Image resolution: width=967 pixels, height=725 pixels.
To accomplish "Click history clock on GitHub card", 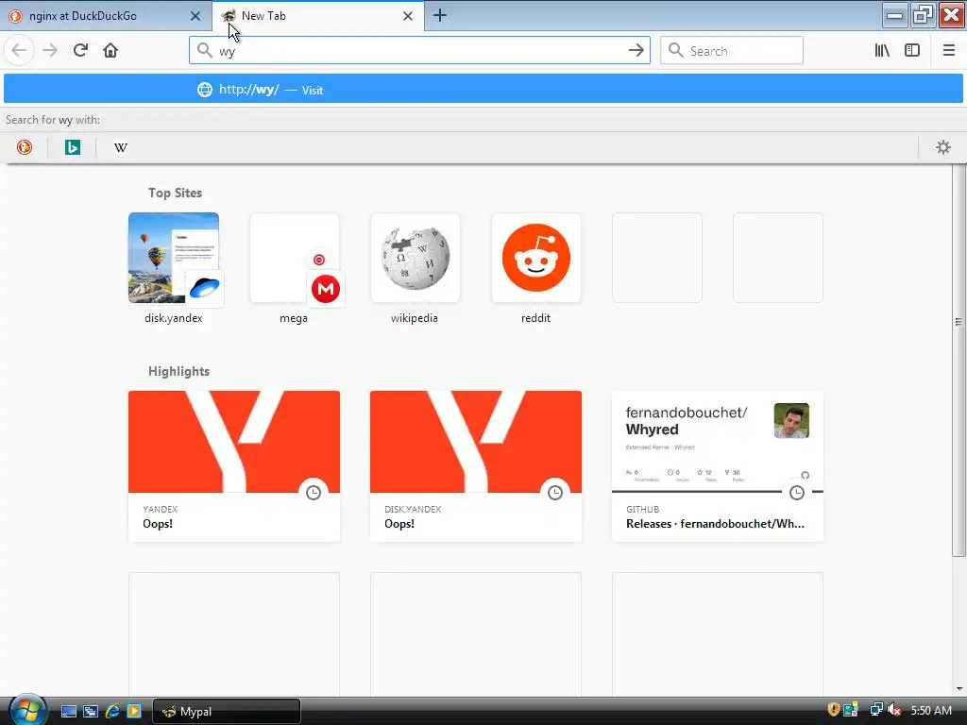I will click(x=797, y=493).
